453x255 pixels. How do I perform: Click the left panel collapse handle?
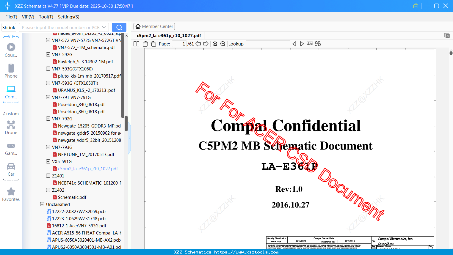point(129,138)
